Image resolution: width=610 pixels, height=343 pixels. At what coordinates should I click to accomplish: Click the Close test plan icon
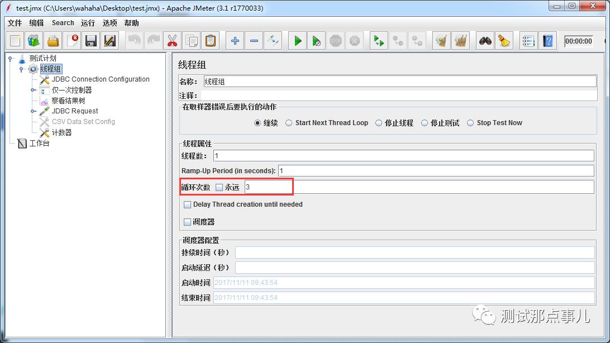click(x=73, y=41)
